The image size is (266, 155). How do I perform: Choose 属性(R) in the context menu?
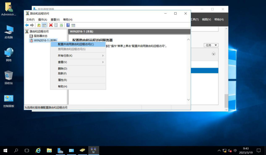(78, 80)
